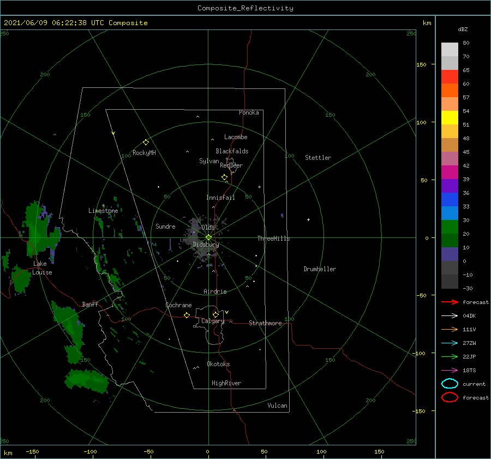
Task: Select the Lacombe label
Action: coord(236,137)
